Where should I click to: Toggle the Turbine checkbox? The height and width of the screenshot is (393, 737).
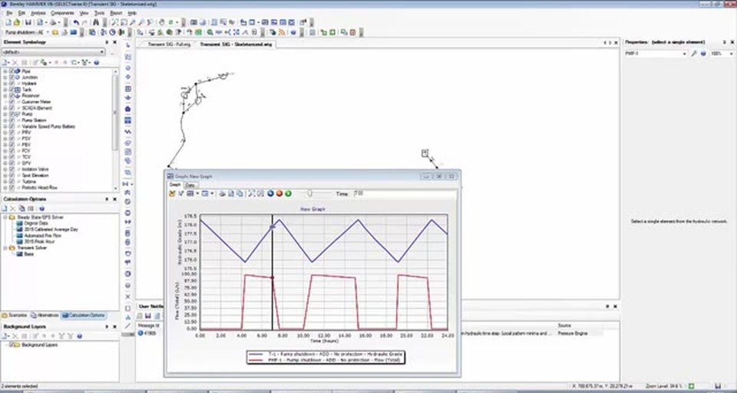(12, 182)
